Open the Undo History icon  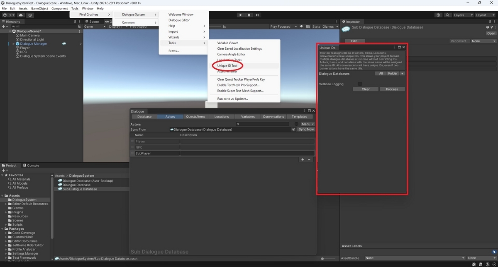[439, 15]
